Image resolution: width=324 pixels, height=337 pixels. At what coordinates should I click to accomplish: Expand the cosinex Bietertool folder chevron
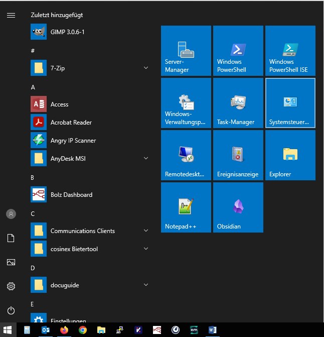(x=146, y=249)
